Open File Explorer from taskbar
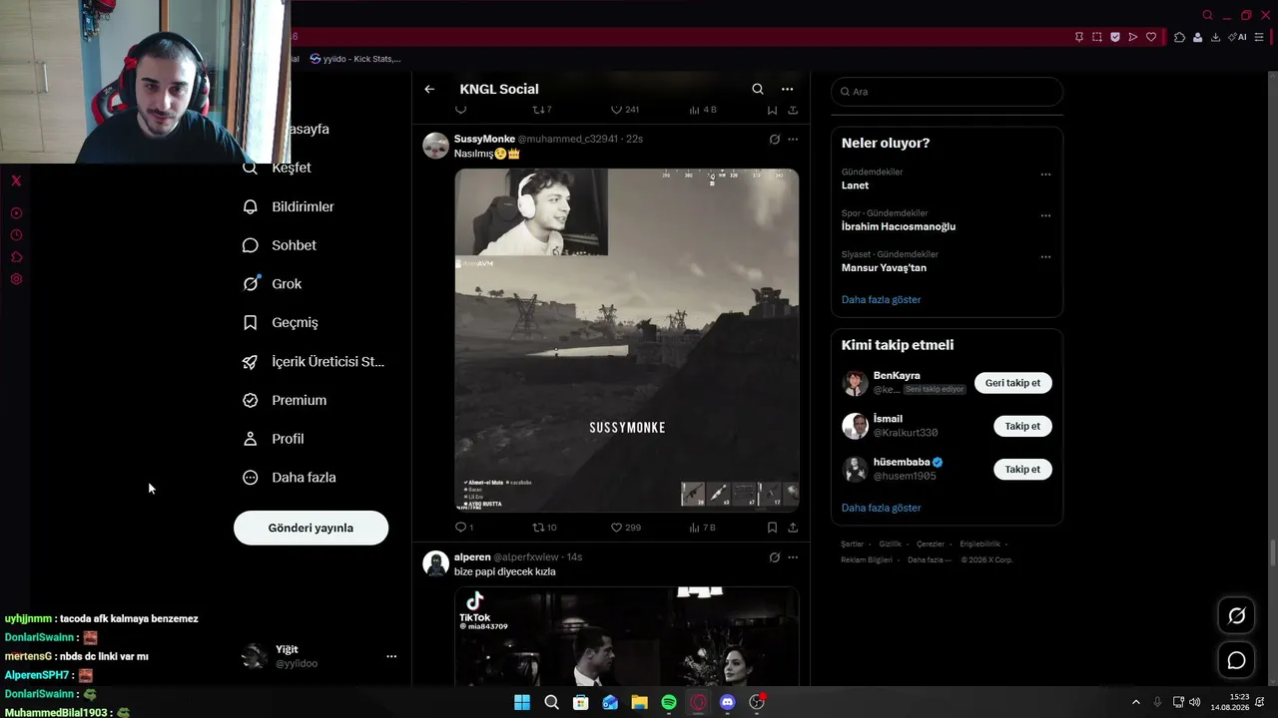 click(x=639, y=702)
